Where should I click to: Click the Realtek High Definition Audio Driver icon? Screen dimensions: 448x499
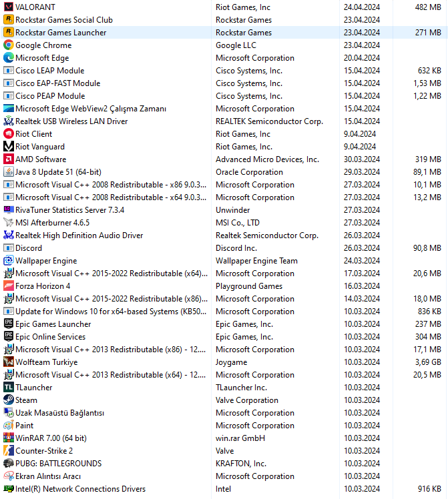[8, 235]
